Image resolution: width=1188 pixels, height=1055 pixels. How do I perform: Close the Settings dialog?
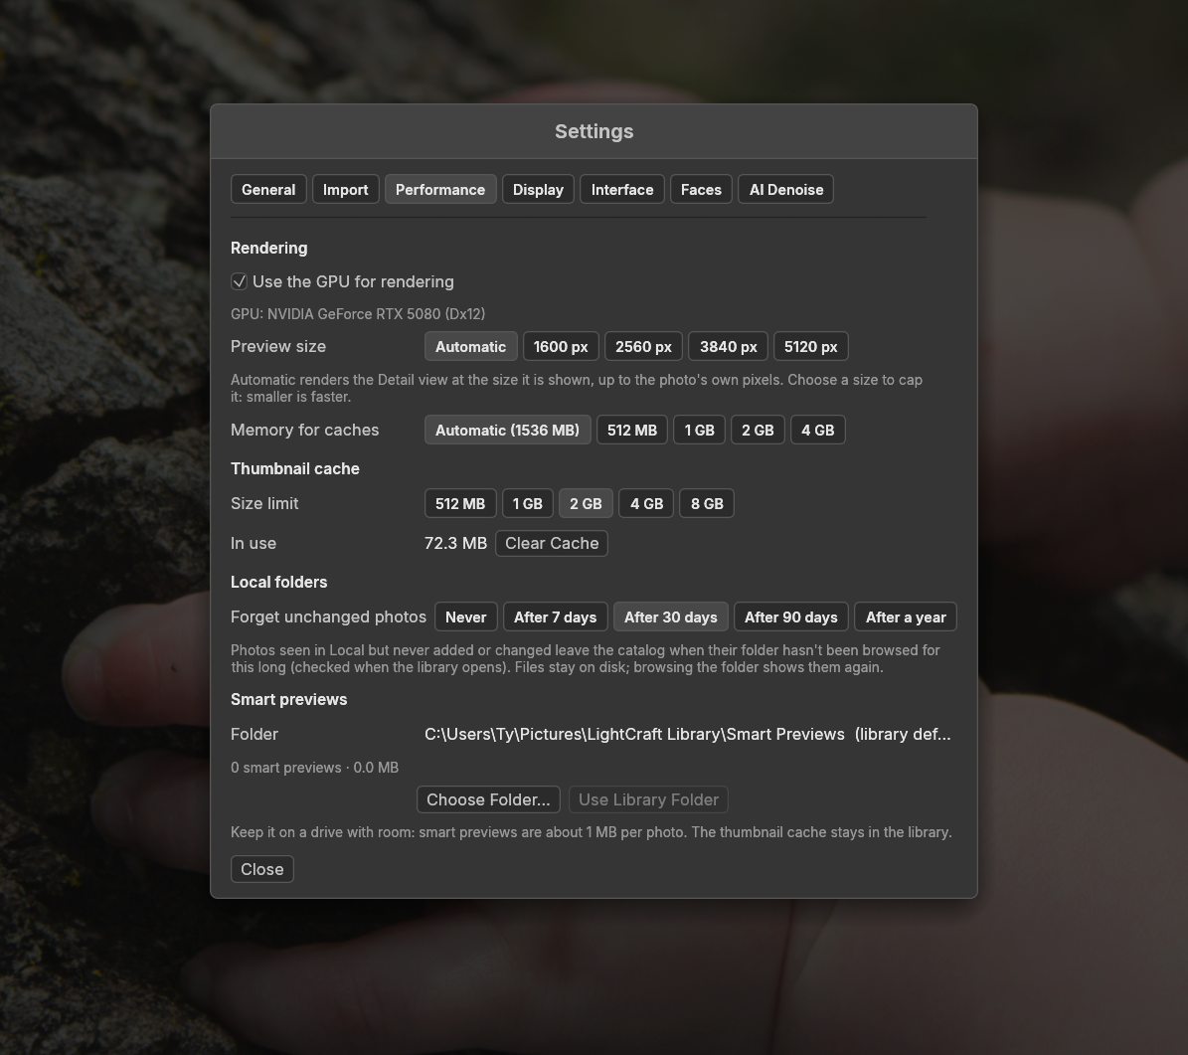pyautogui.click(x=262, y=869)
